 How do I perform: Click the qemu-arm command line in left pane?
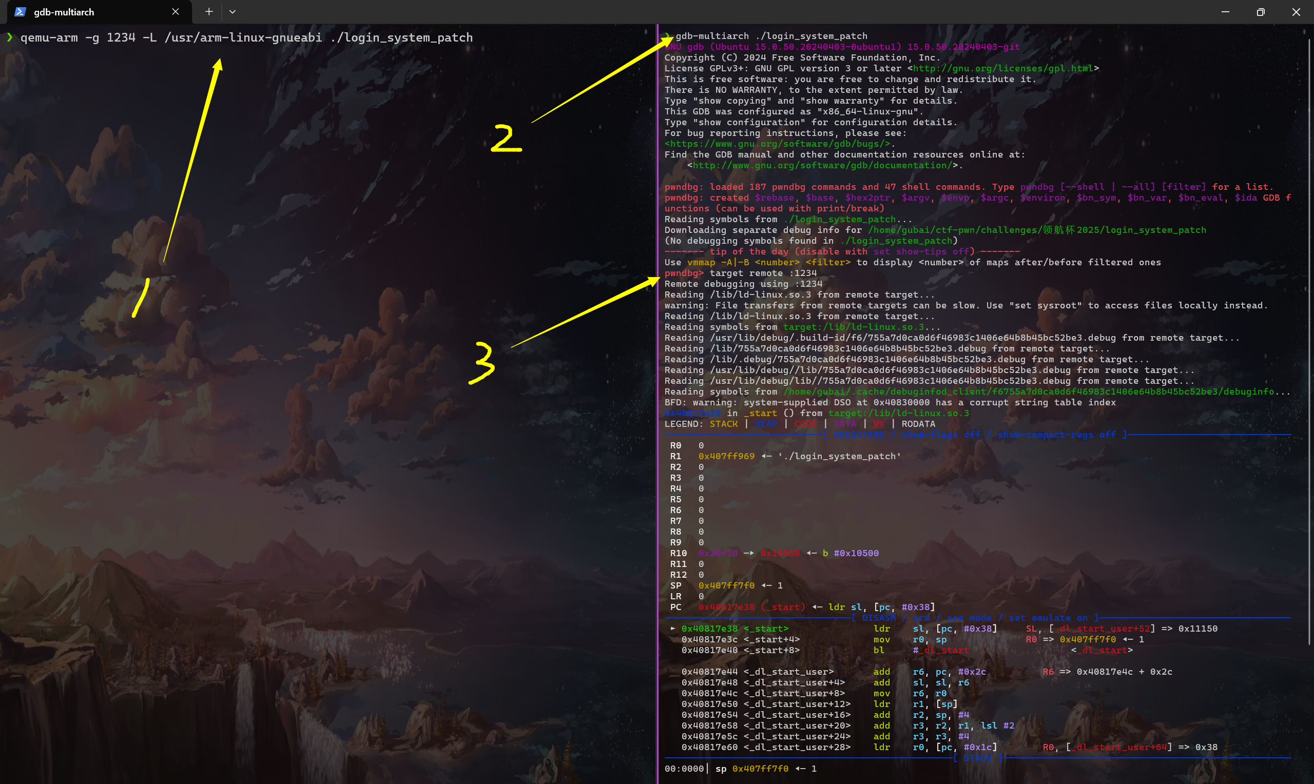point(246,37)
